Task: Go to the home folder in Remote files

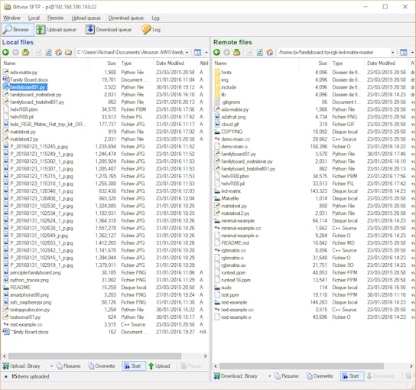Action: click(x=270, y=52)
